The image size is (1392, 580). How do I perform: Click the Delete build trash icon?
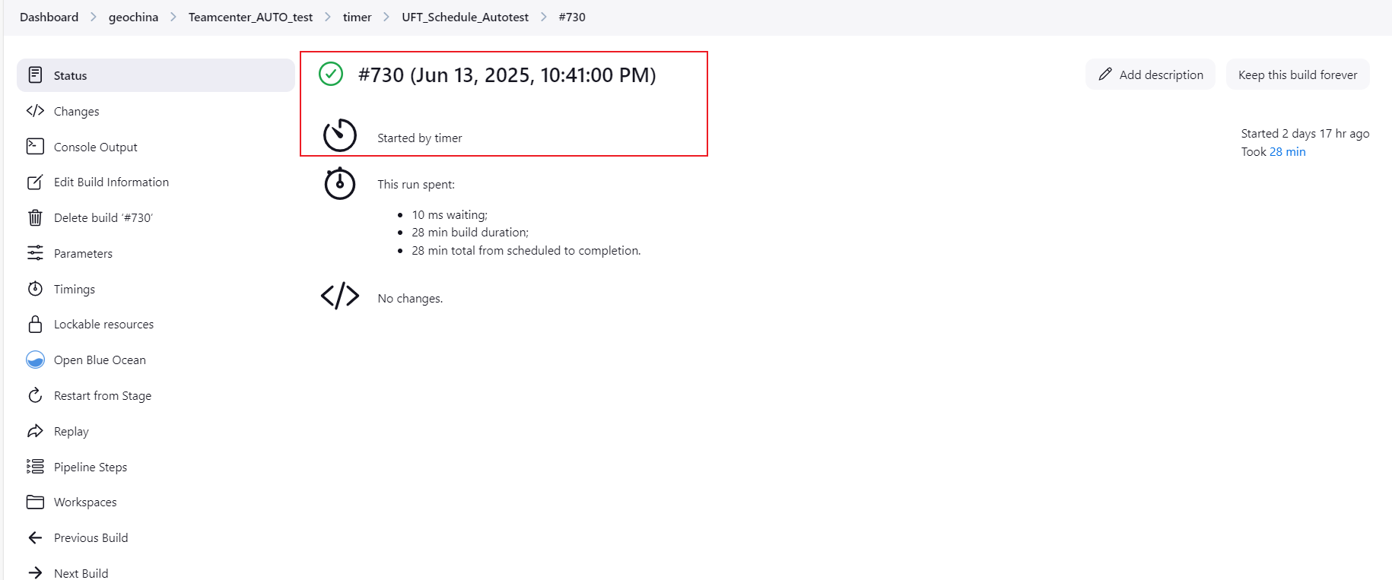pyautogui.click(x=35, y=217)
